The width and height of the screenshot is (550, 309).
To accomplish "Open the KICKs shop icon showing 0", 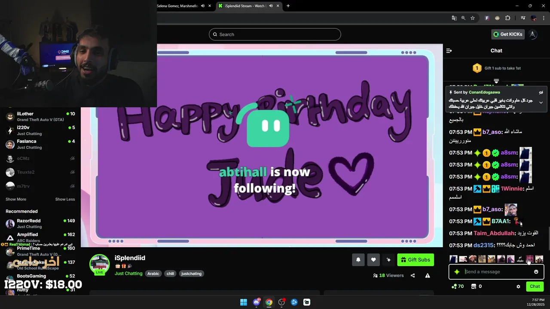I will pos(477,286).
